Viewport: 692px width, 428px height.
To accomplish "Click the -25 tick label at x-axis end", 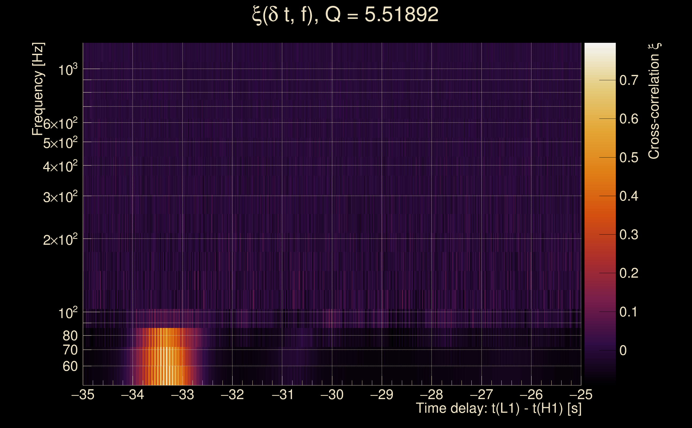I will coord(580,395).
